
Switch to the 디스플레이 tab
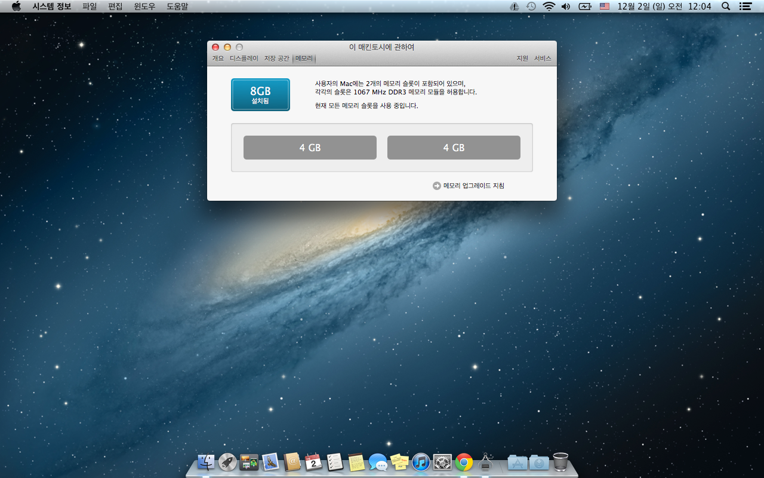click(244, 59)
